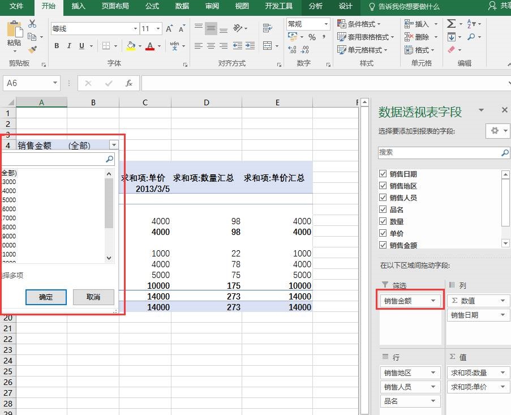Click the Cut scissors icon
511x415 pixels.
(x=32, y=23)
